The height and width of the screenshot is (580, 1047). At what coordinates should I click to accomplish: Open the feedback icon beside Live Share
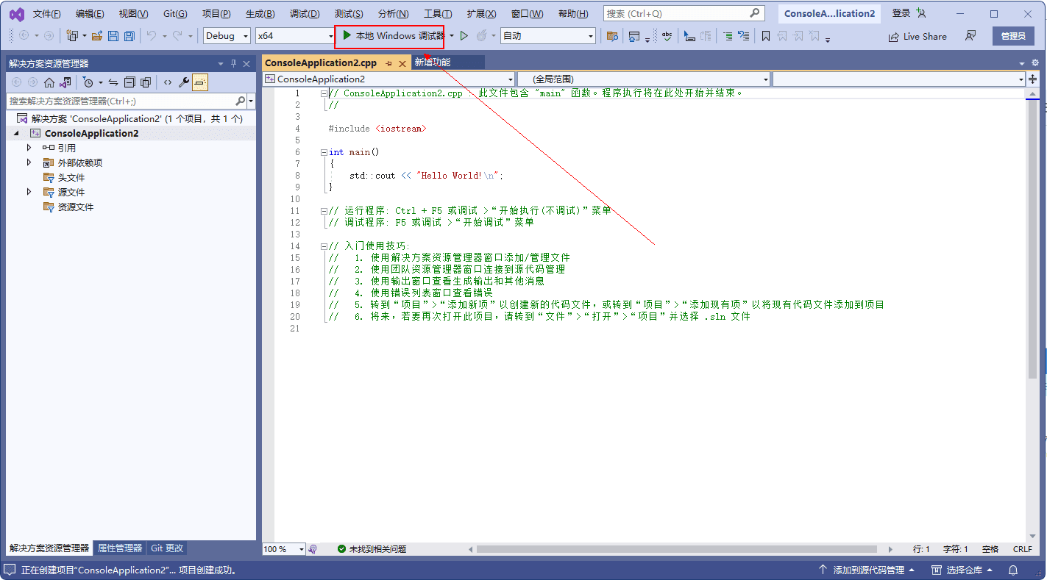[x=970, y=36]
